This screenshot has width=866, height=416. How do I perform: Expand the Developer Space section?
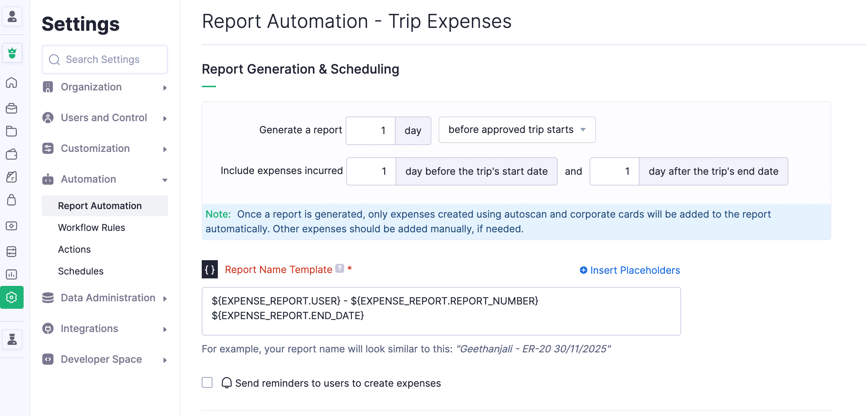click(101, 359)
